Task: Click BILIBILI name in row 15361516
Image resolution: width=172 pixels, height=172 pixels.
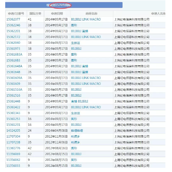Action: click(76, 96)
